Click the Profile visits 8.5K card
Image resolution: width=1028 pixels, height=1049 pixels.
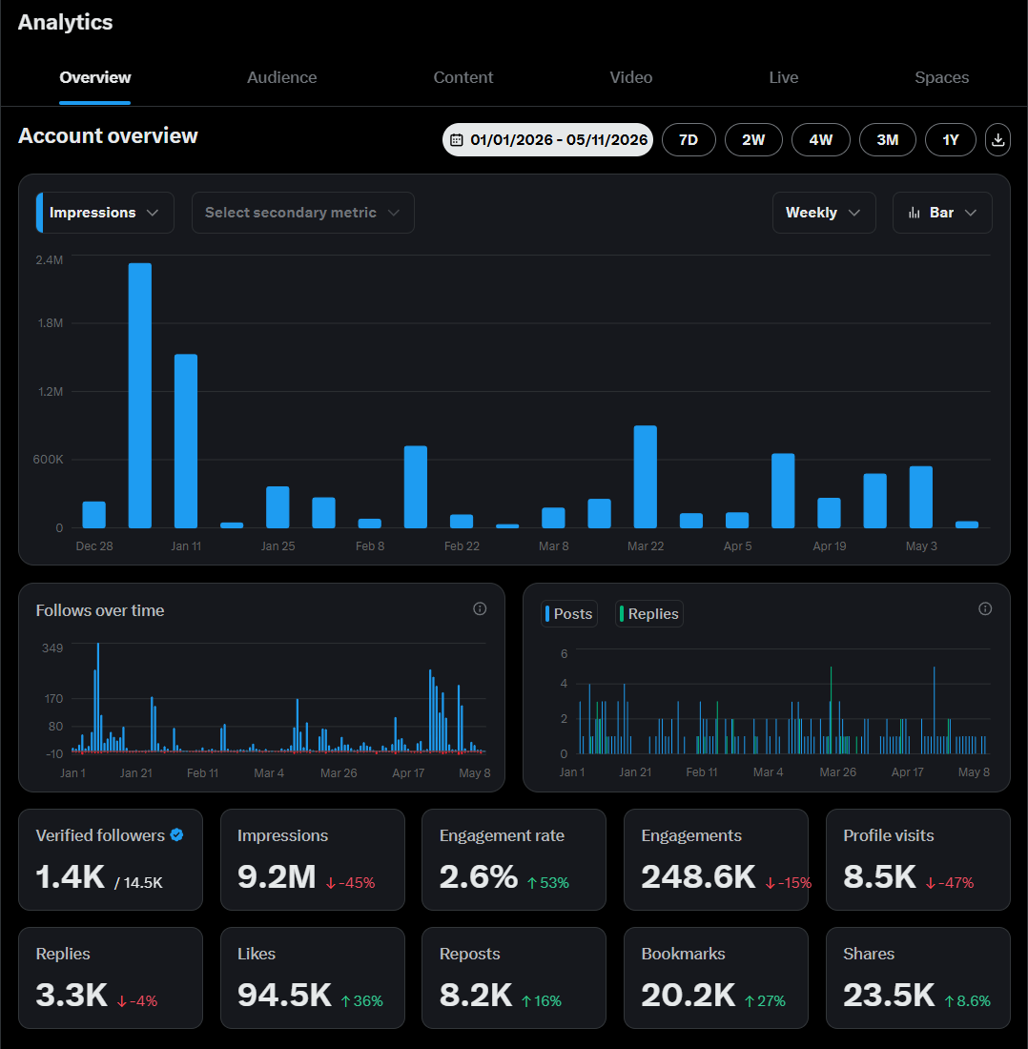pos(917,859)
